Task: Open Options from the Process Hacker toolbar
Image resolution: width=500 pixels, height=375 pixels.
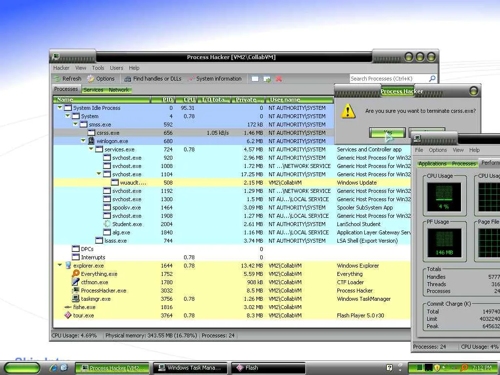Action: pos(101,79)
